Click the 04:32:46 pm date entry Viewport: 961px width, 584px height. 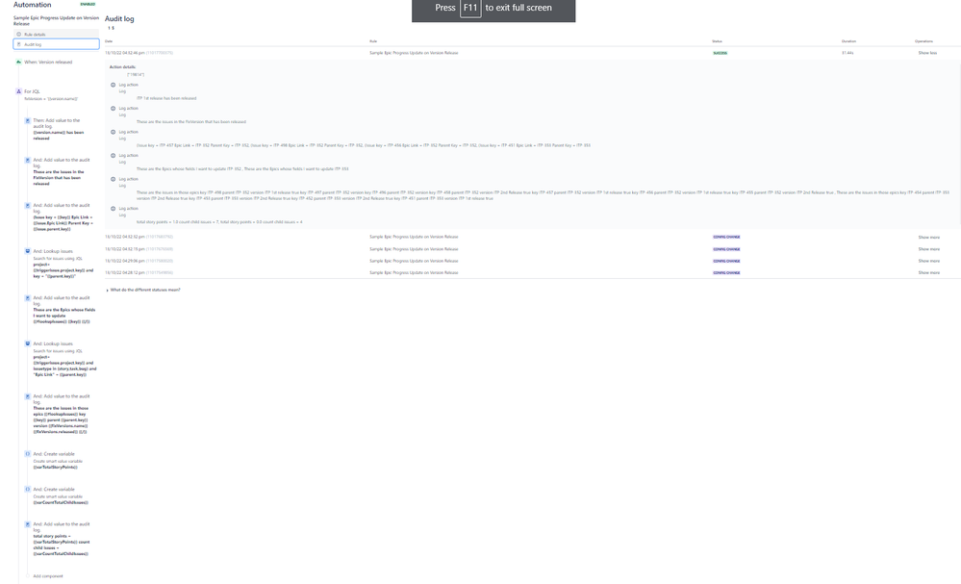[125, 53]
